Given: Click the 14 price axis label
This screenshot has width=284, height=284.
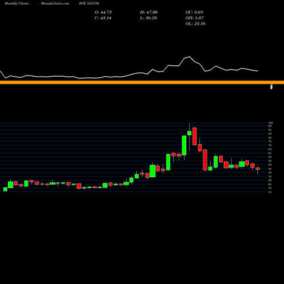Looking at the screenshot, I should tap(270, 192).
